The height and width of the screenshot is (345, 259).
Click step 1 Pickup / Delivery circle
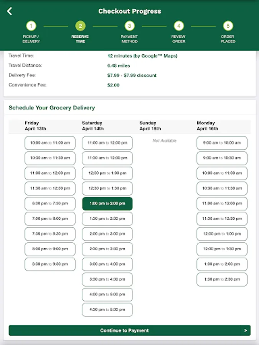point(31,26)
